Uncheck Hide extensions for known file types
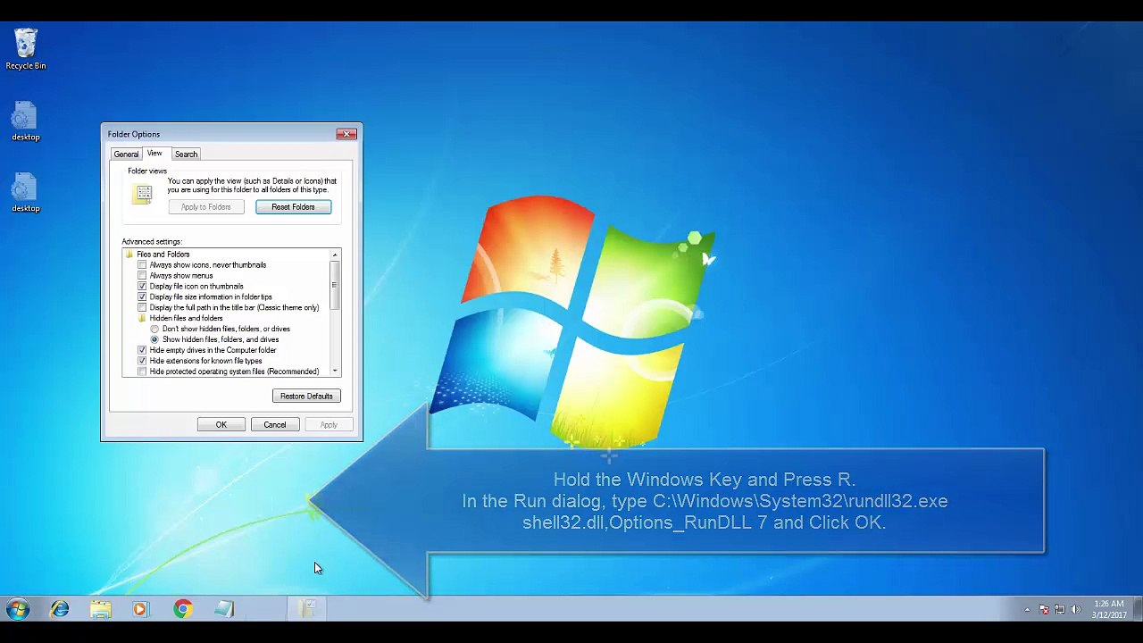1143x643 pixels. pyautogui.click(x=142, y=362)
